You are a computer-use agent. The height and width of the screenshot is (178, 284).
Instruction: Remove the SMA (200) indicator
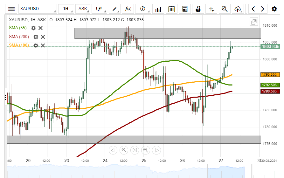(x=43, y=37)
